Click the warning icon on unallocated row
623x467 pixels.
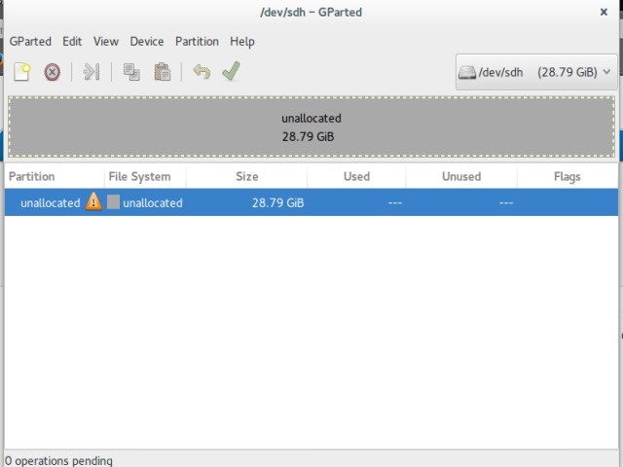point(93,202)
